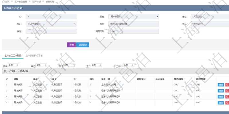This screenshot has width=229, height=114.
Task: Click the 生产计划 breadcrumb link
Action: tap(36, 2)
